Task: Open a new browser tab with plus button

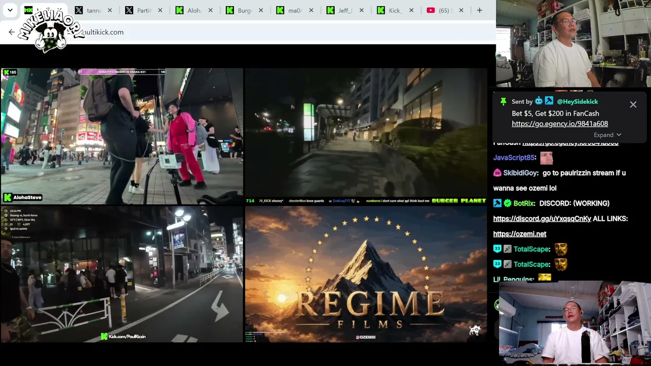Action: click(x=479, y=10)
